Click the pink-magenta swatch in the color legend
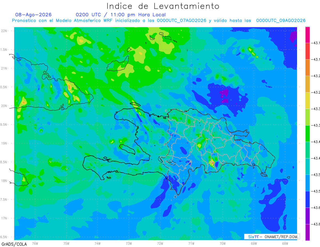The image size is (320, 247). pos(307,35)
